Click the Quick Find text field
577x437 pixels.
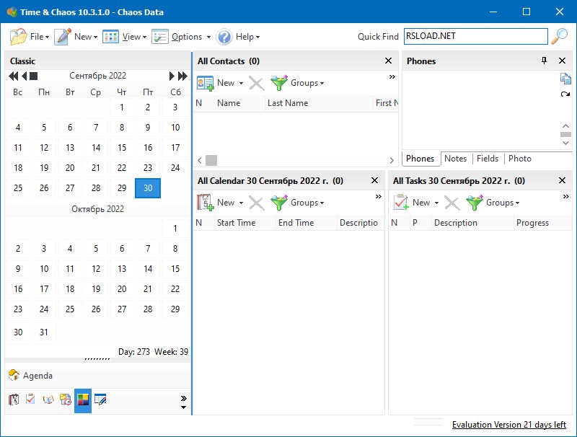coord(475,36)
